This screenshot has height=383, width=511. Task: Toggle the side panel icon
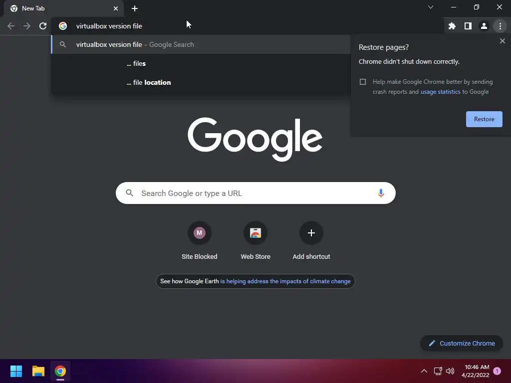(468, 26)
